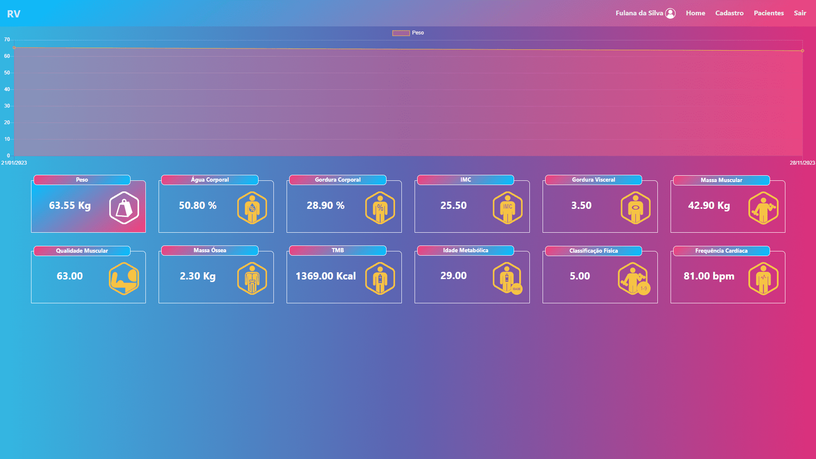Select the Qualidade Muscular card header
Viewport: 816px width, 459px height.
(x=82, y=251)
